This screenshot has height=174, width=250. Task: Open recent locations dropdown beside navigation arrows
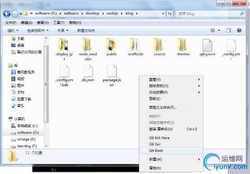click(21, 14)
